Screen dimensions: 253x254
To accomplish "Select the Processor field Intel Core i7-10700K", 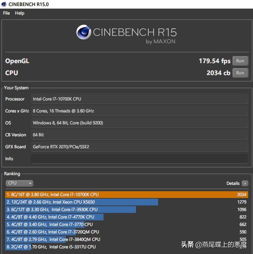I will pos(139,99).
